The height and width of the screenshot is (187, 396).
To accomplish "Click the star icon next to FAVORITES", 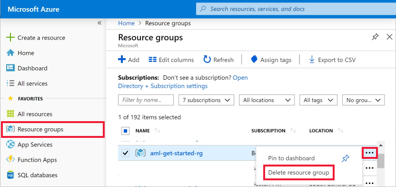I will [x=10, y=98].
